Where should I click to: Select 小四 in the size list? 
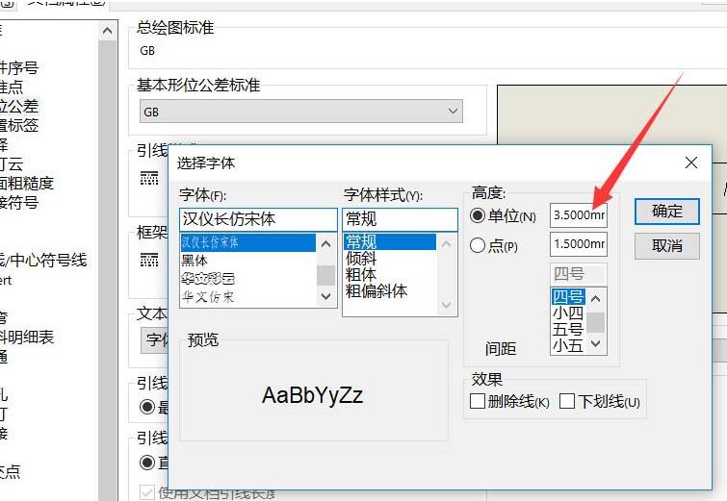point(568,313)
